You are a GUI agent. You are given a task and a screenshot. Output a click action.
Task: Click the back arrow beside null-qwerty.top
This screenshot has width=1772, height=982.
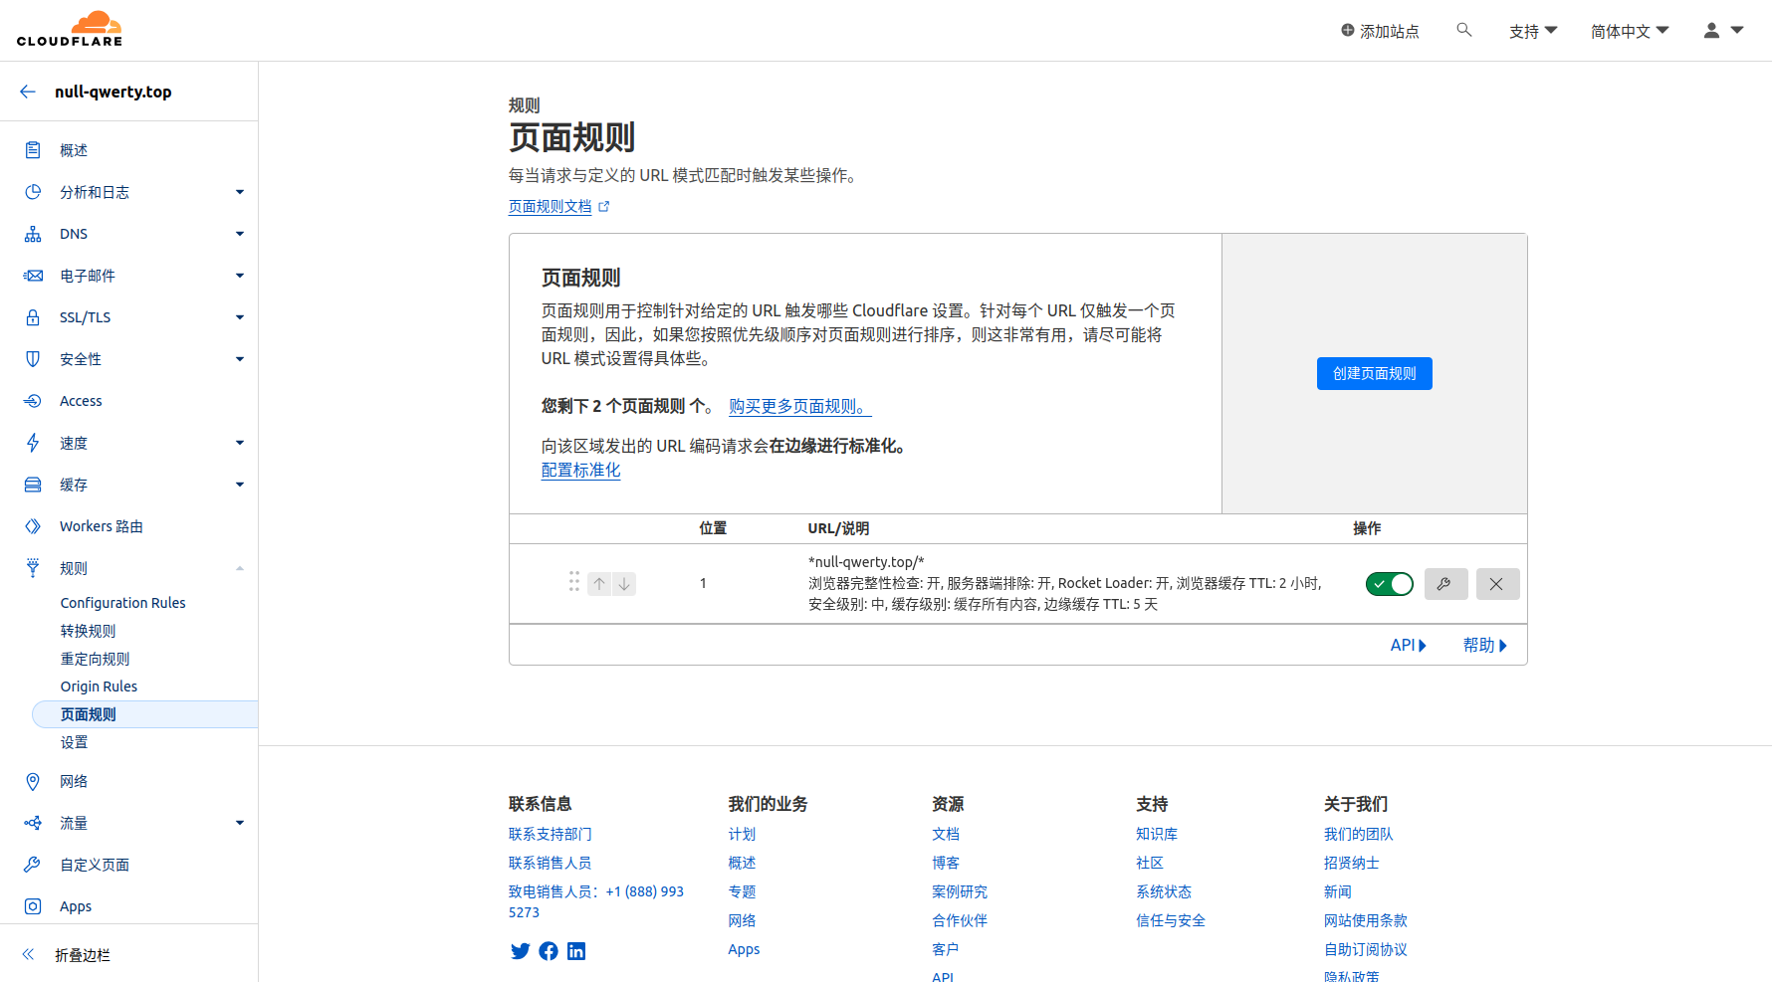(27, 91)
